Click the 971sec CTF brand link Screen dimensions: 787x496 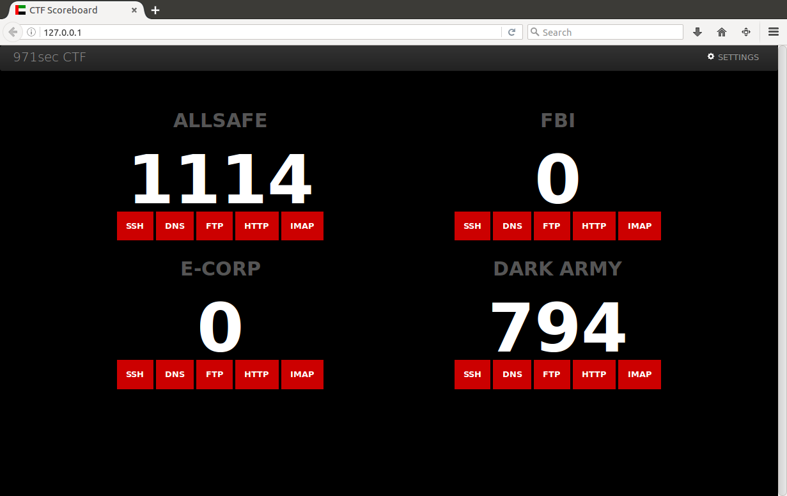[x=50, y=57]
